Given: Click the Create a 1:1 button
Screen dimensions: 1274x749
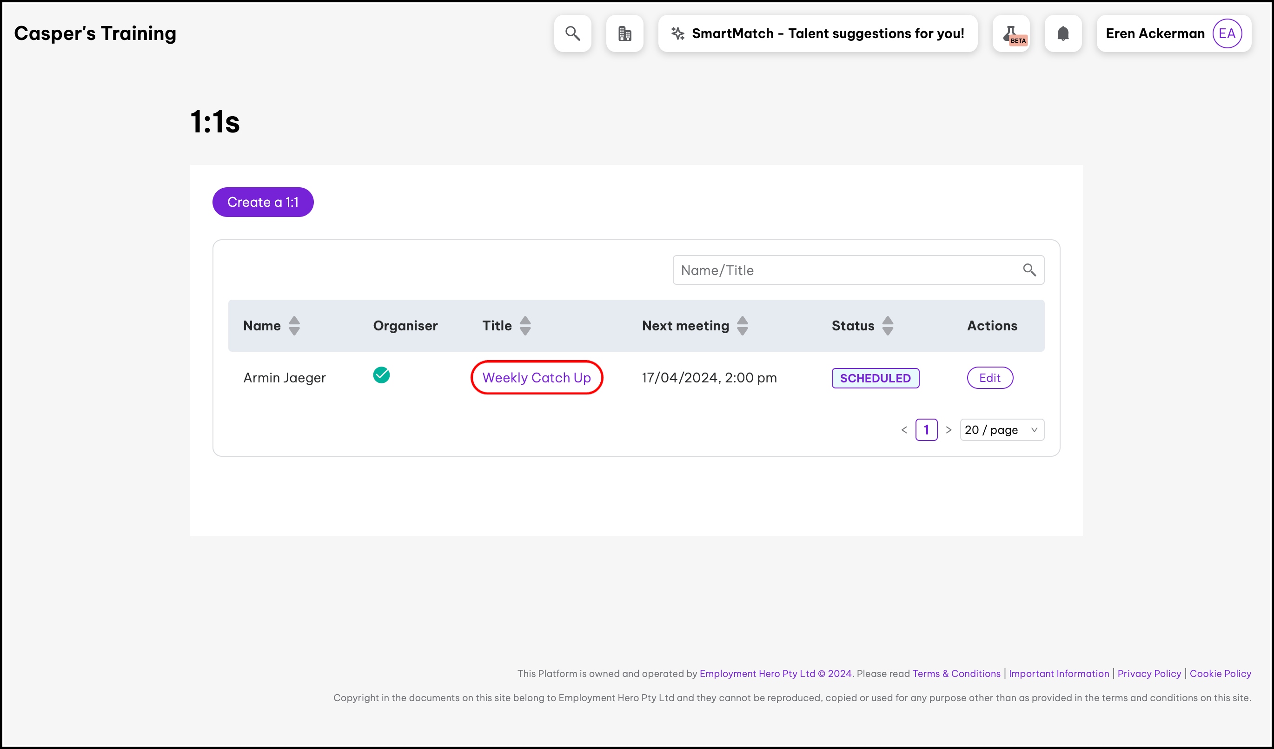Looking at the screenshot, I should [263, 202].
